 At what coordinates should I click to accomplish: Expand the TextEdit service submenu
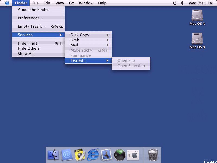(x=88, y=61)
